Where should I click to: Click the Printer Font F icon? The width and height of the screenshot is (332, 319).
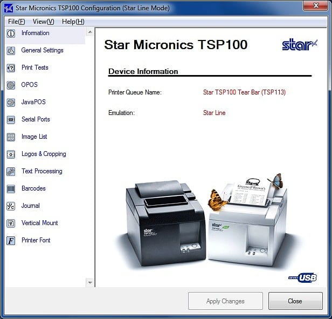[x=11, y=241]
